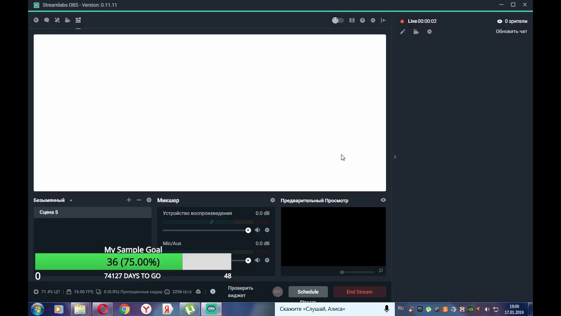Toggle night/day theme switch
This screenshot has width=561, height=316.
(337, 20)
